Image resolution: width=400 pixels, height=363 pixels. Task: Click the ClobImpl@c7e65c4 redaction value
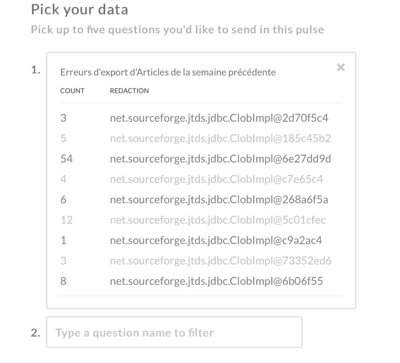coord(216,179)
